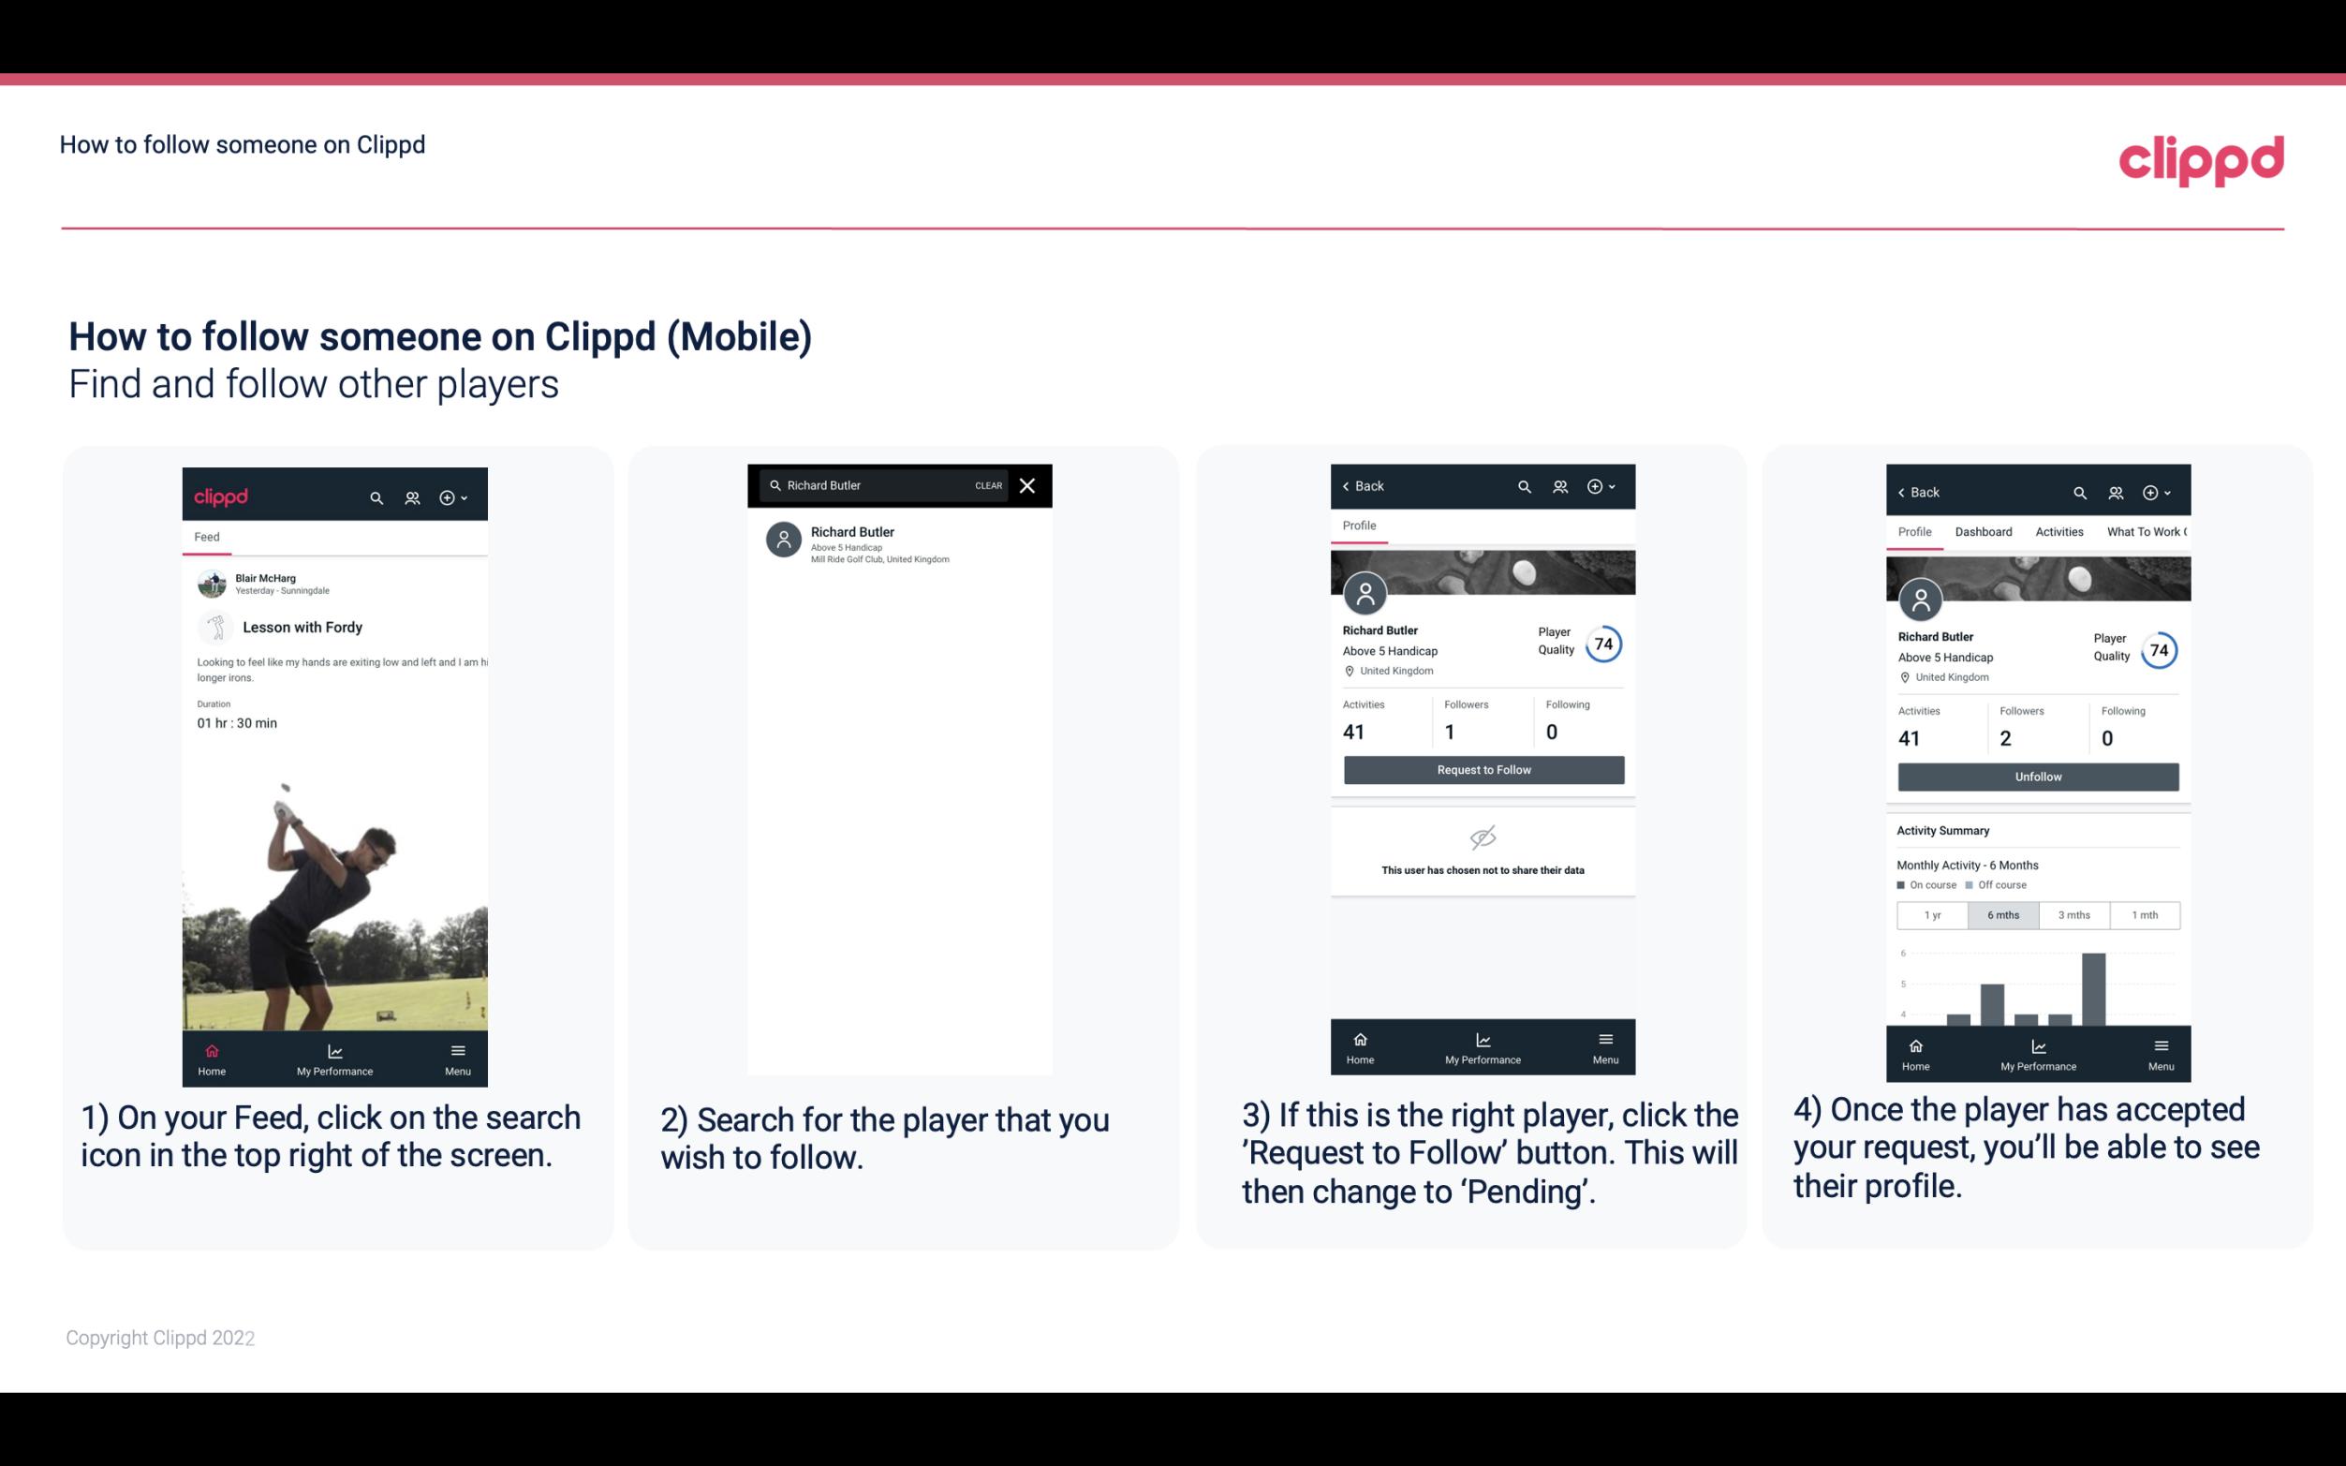The width and height of the screenshot is (2346, 1466).
Task: Toggle the 1 year activity time range
Action: tap(1931, 913)
